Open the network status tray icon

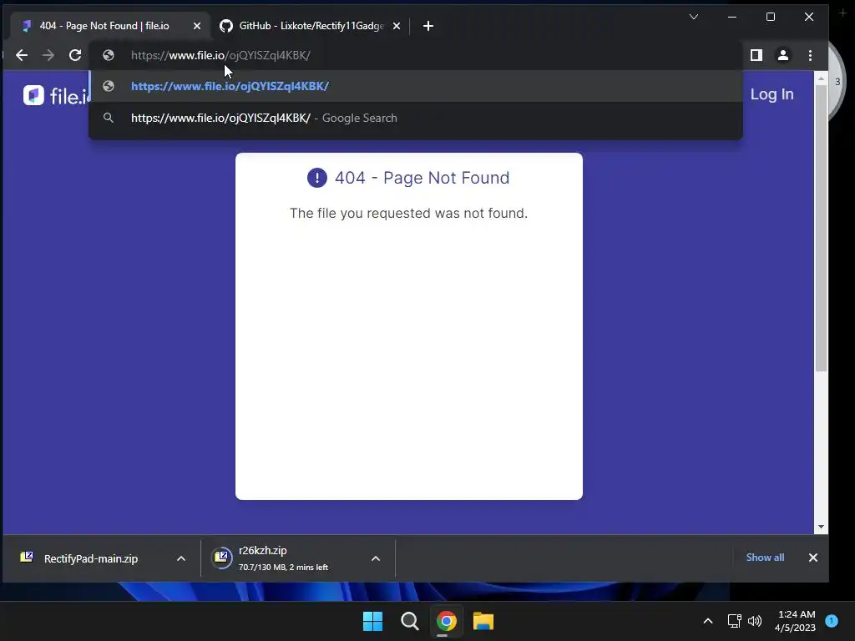(x=735, y=621)
